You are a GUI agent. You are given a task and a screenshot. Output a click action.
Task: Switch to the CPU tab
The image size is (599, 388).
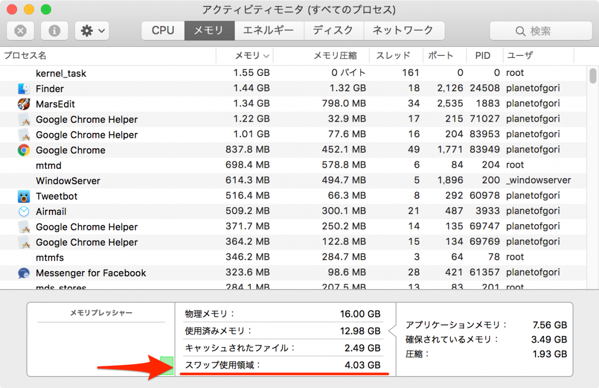coord(163,30)
